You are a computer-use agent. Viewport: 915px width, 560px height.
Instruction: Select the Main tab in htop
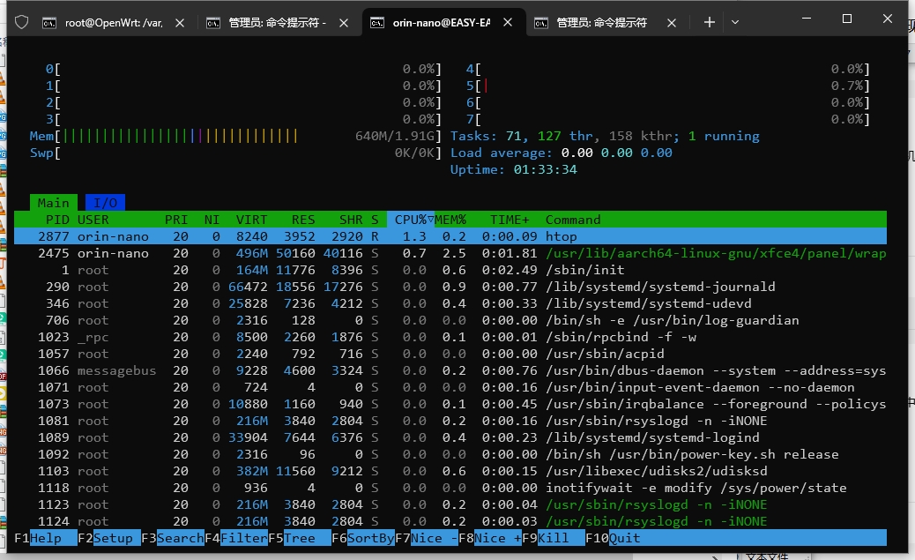click(x=53, y=203)
